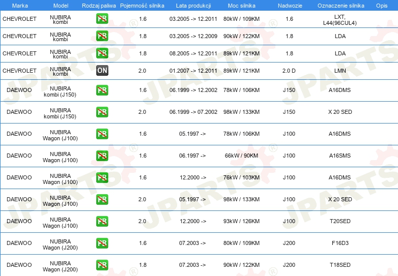Click the Lata produkcji column header
The width and height of the screenshot is (398, 276).
[x=193, y=6]
